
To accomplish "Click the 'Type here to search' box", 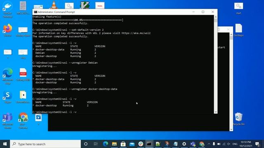I will pos(45,144).
